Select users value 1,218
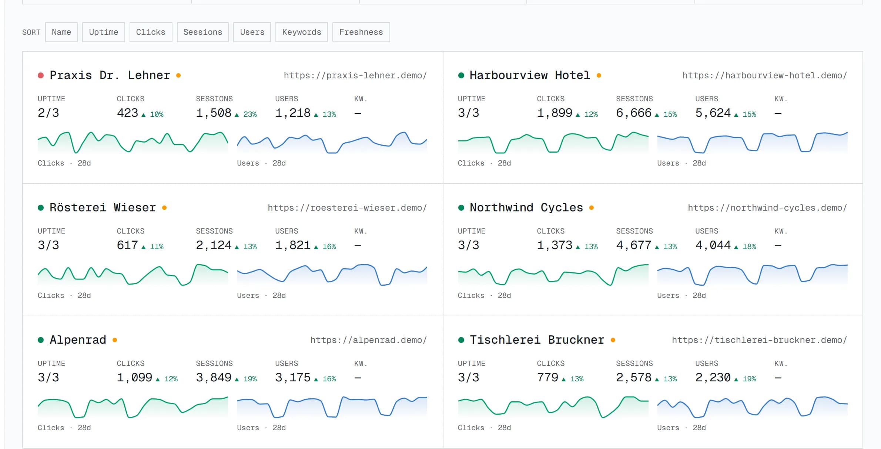 click(293, 113)
